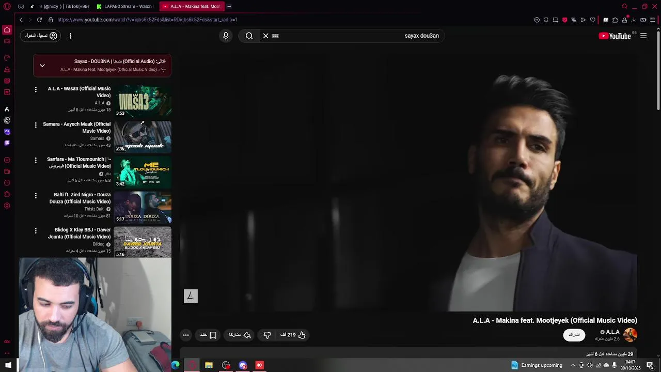This screenshot has width=661, height=372.
Task: Clear the search query with X
Action: (x=266, y=36)
